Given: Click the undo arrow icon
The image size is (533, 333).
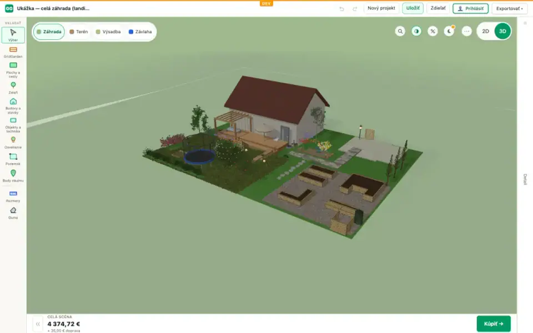Looking at the screenshot, I should tap(341, 9).
